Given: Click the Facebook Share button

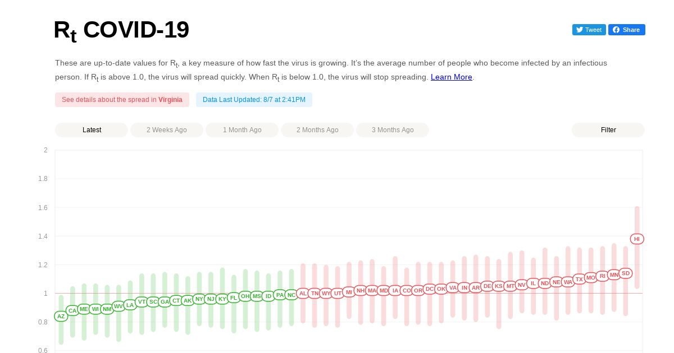Looking at the screenshot, I should (x=626, y=30).
